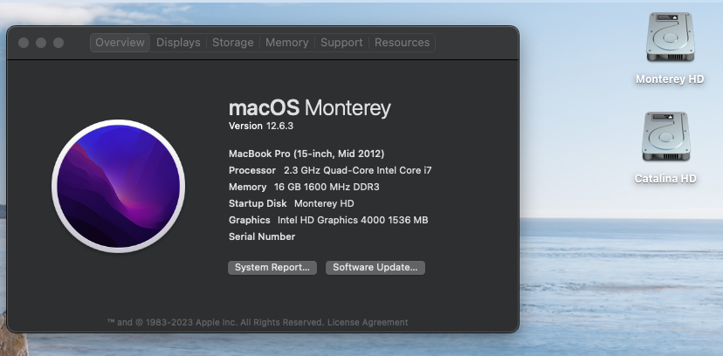Open the Memory tab
This screenshot has width=723, height=356.
click(286, 43)
